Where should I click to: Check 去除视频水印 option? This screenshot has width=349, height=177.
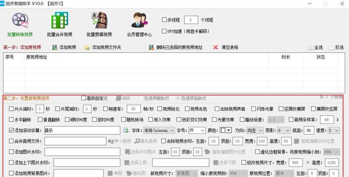point(163,141)
